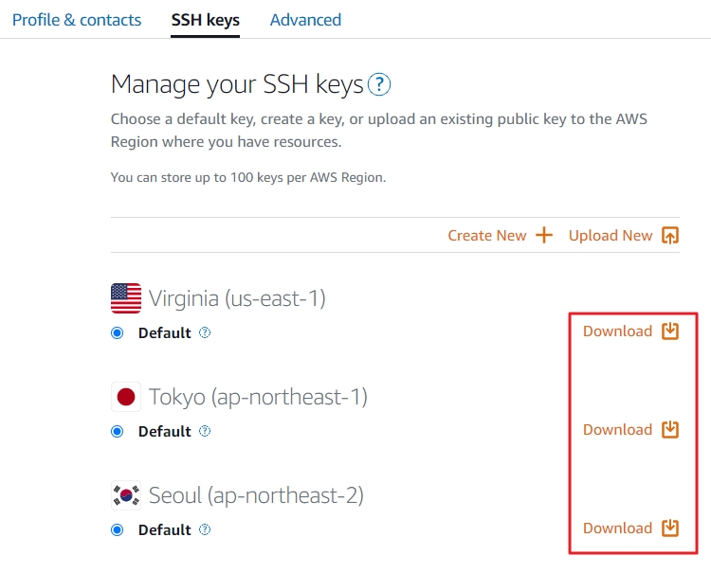Image resolution: width=711 pixels, height=573 pixels.
Task: Select the Tokyo Default radio button
Action: [118, 432]
